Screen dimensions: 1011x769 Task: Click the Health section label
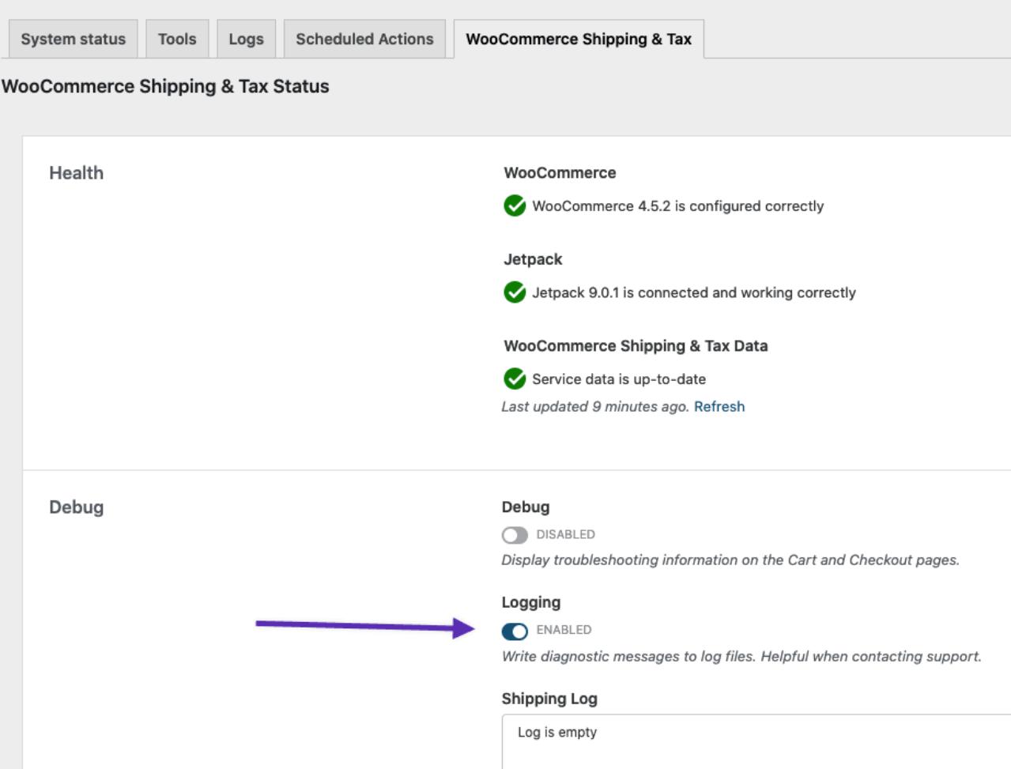point(76,173)
